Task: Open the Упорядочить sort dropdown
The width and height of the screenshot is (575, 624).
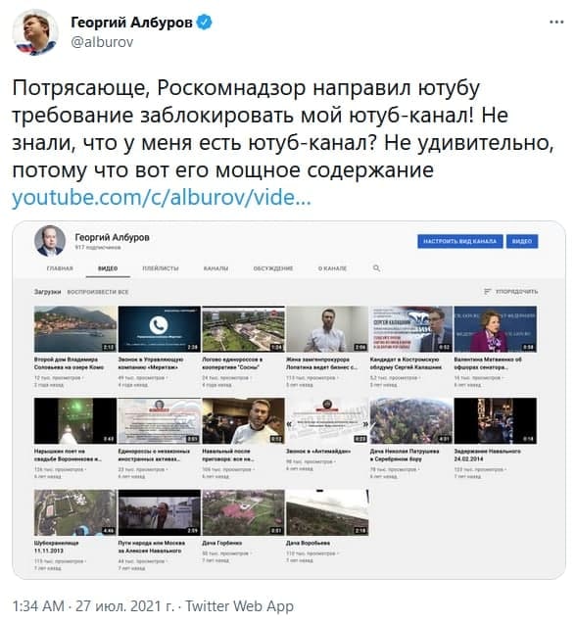Action: [x=510, y=292]
